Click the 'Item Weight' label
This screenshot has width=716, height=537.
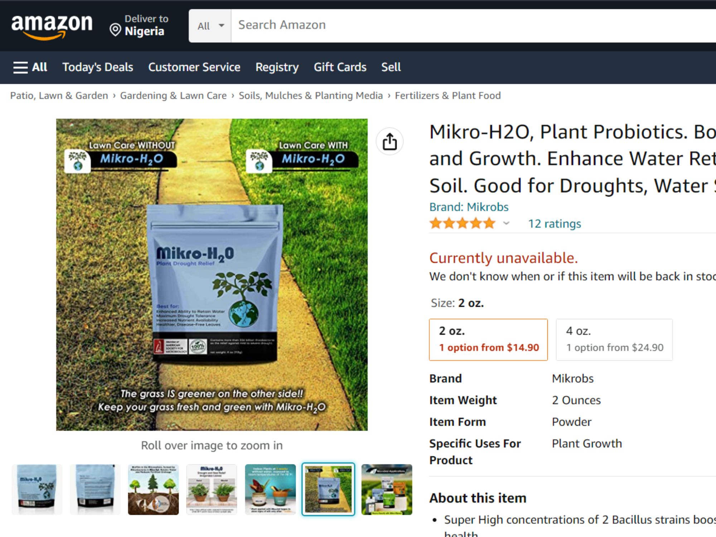(x=463, y=400)
